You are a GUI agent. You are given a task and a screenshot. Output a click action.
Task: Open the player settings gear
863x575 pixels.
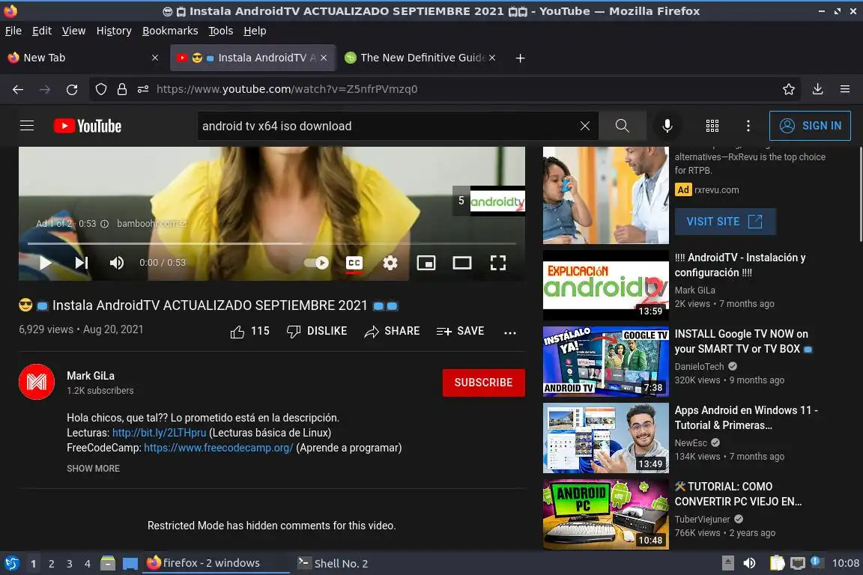390,263
